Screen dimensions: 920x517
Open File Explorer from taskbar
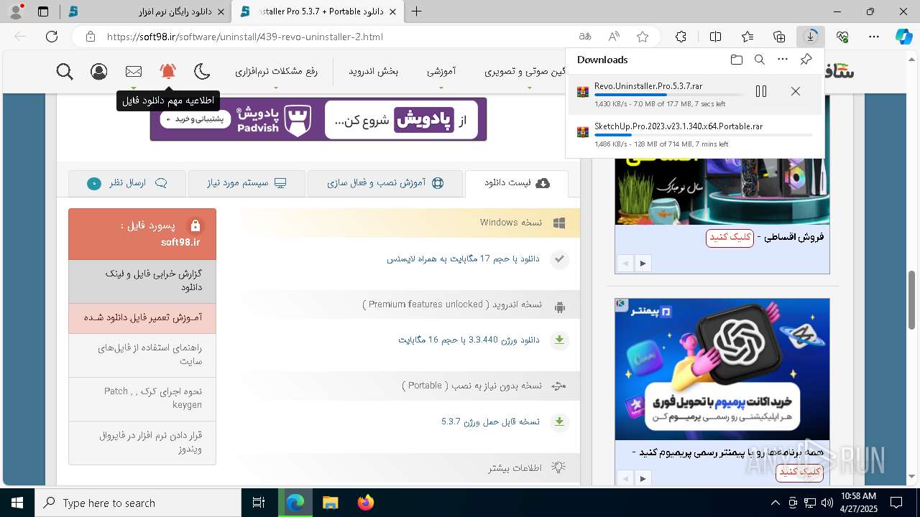330,503
